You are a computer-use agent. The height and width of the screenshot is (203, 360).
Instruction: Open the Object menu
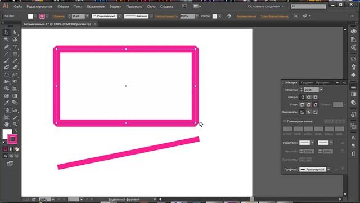[x=63, y=7]
